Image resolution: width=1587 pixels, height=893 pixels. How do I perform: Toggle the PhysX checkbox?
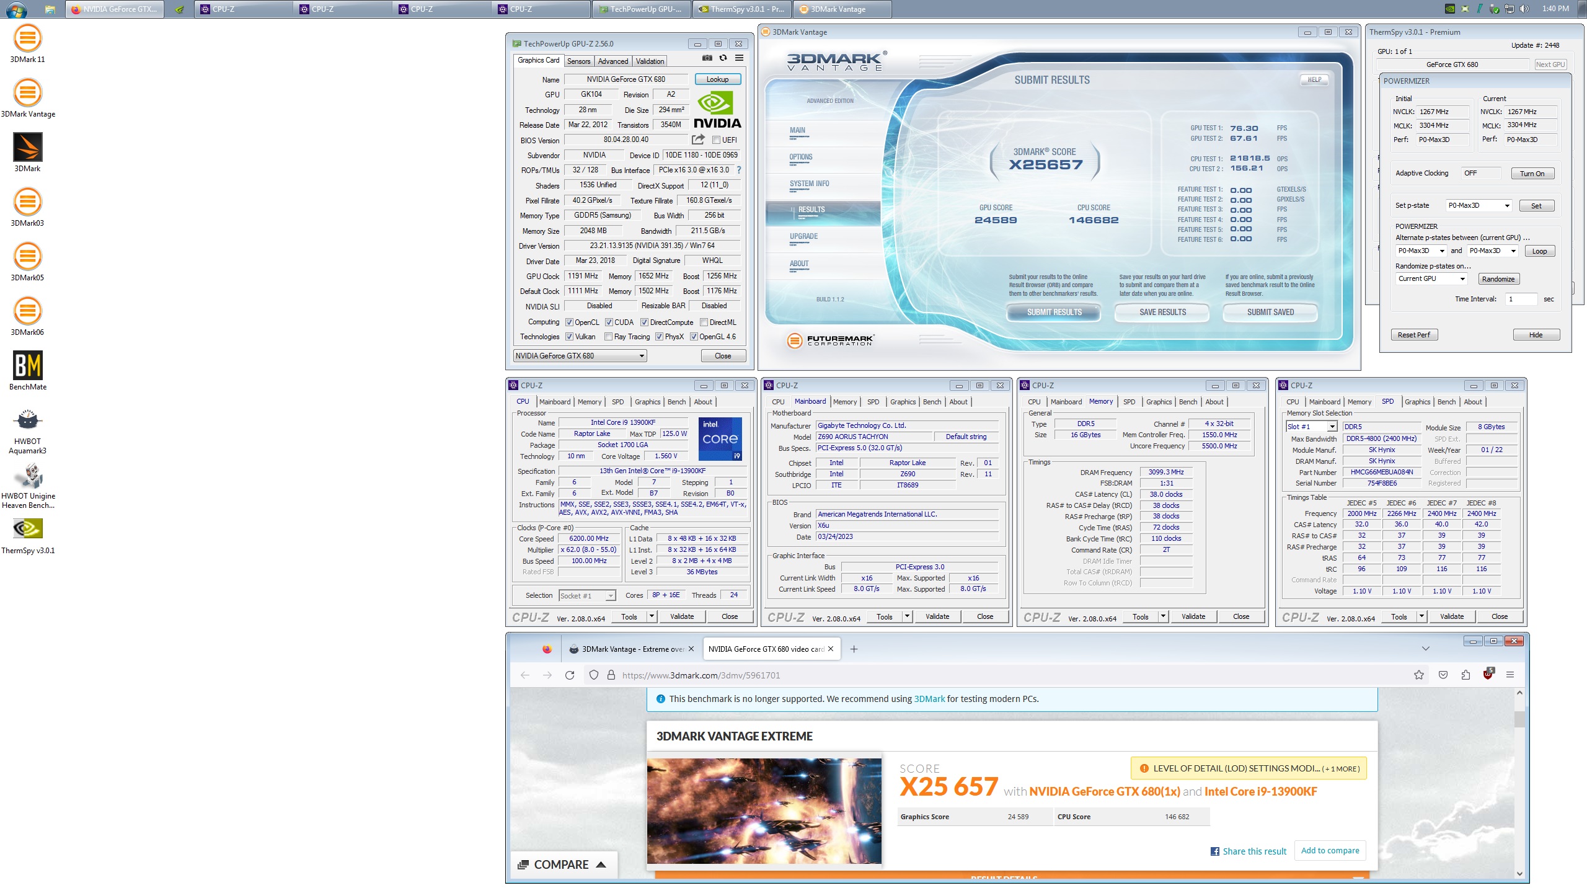(659, 337)
